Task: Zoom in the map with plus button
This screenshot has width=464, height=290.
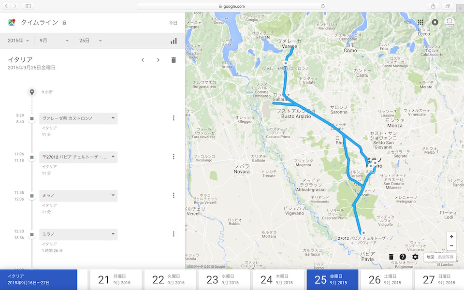Action: pyautogui.click(x=451, y=237)
